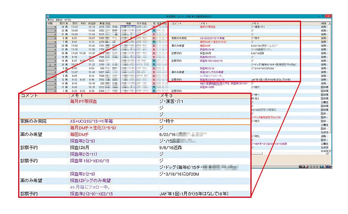Open the 設定(S) menu
The image size is (348, 214).
(58, 20)
